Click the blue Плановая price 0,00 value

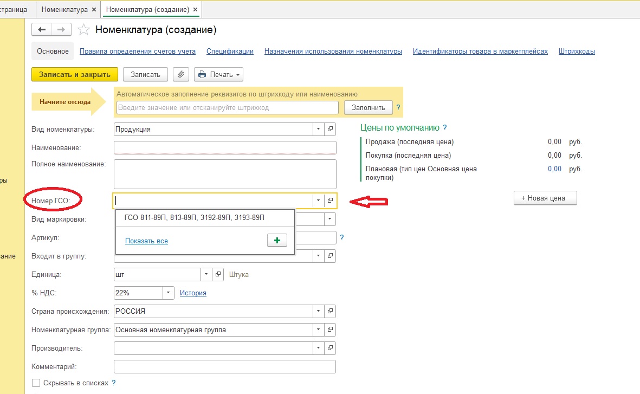click(x=555, y=169)
